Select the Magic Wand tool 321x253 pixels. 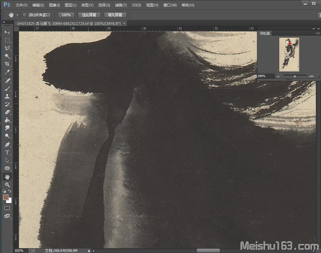pyautogui.click(x=7, y=56)
